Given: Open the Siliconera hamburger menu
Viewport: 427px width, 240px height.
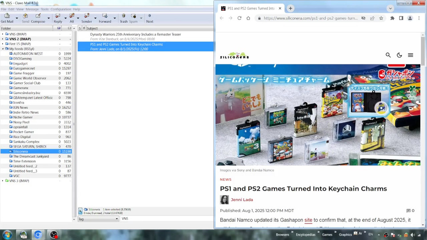Looking at the screenshot, I should pyautogui.click(x=411, y=55).
